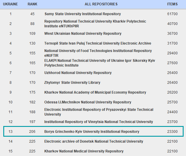This screenshot has width=186, height=156.
Task: Click rank value 130
Action: 32,43
